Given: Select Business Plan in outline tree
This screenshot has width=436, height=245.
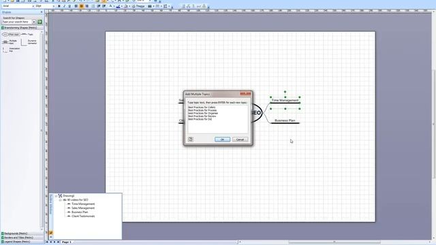Looking at the screenshot, I should (80, 212).
